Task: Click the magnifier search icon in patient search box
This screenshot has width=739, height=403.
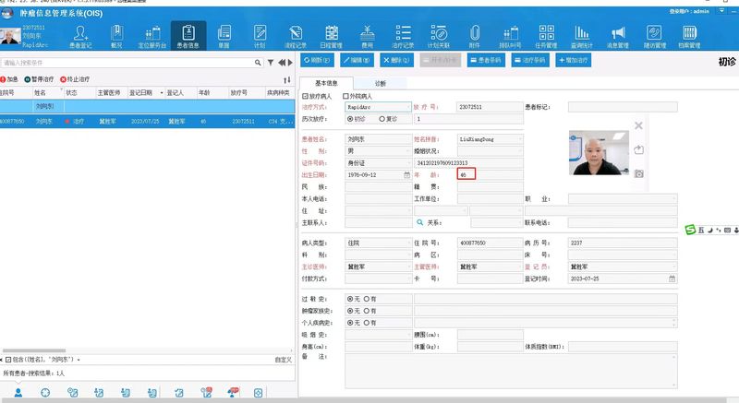Action: click(x=258, y=63)
